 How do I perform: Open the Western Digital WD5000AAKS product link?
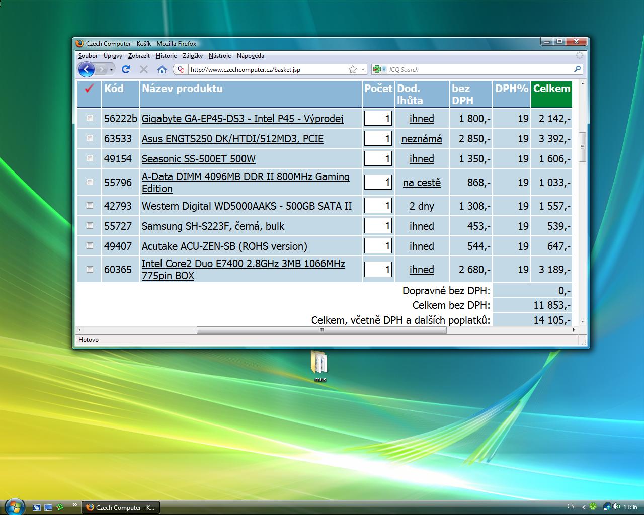247,206
